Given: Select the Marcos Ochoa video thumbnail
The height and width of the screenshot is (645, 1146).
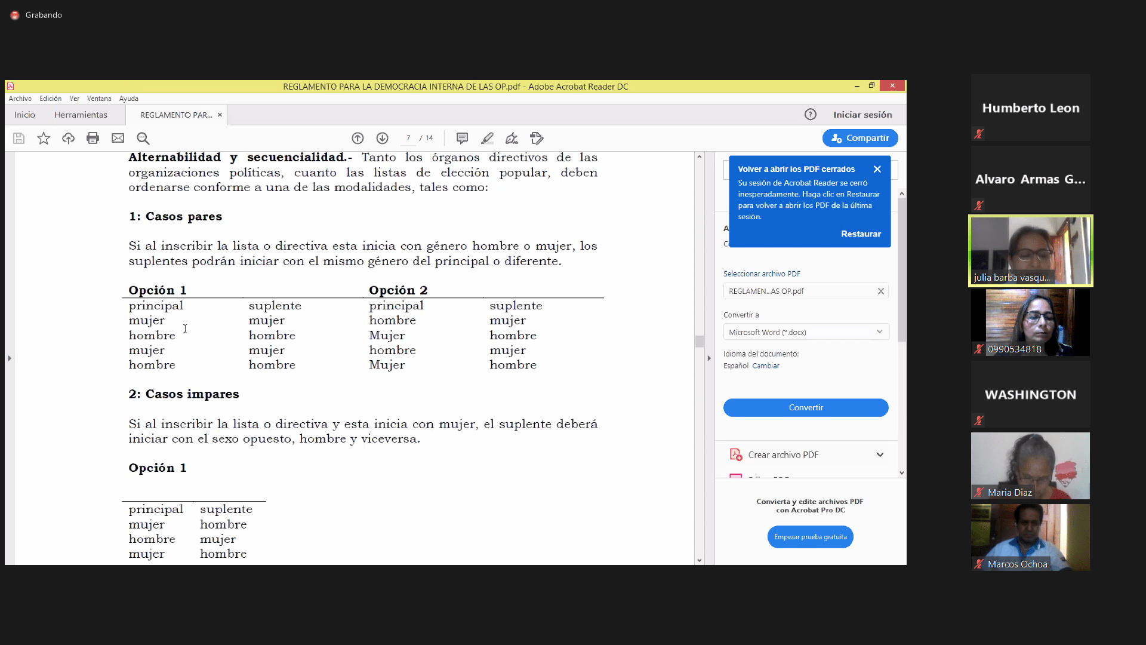Looking at the screenshot, I should pos(1030,537).
